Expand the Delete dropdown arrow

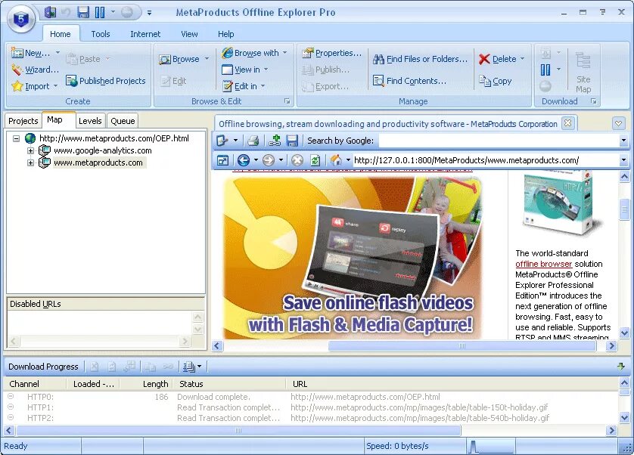522,59
